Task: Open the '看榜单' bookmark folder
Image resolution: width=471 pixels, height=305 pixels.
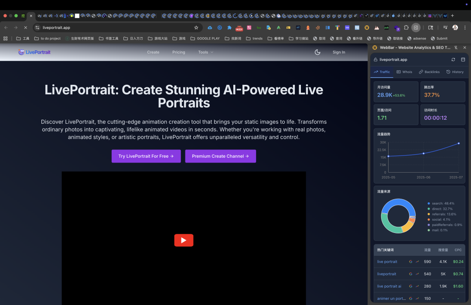Action: click(276, 38)
